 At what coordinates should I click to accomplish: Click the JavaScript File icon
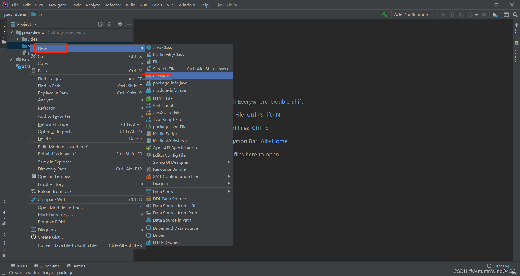[x=149, y=112]
